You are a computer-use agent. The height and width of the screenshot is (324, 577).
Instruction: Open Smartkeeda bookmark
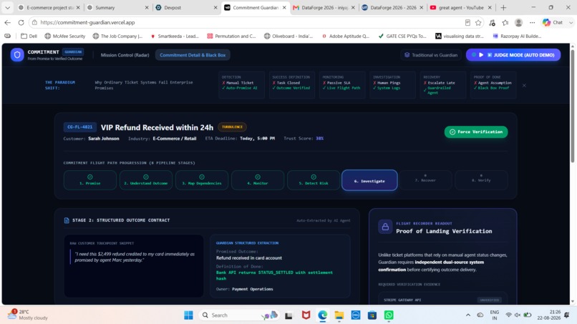(x=175, y=36)
